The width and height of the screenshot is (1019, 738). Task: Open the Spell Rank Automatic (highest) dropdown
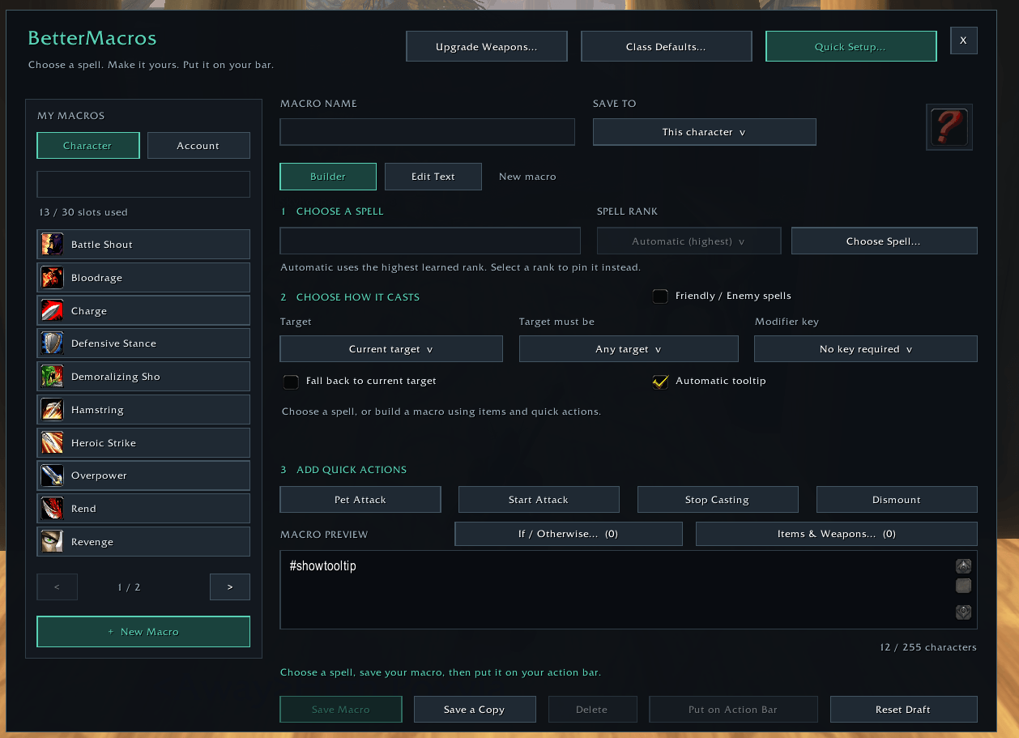[689, 241]
